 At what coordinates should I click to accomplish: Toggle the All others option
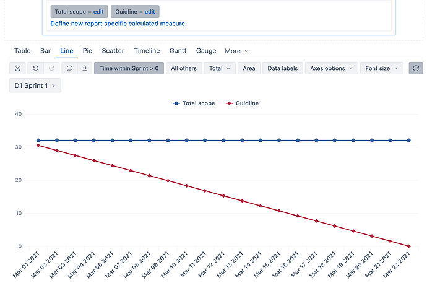[x=184, y=68]
